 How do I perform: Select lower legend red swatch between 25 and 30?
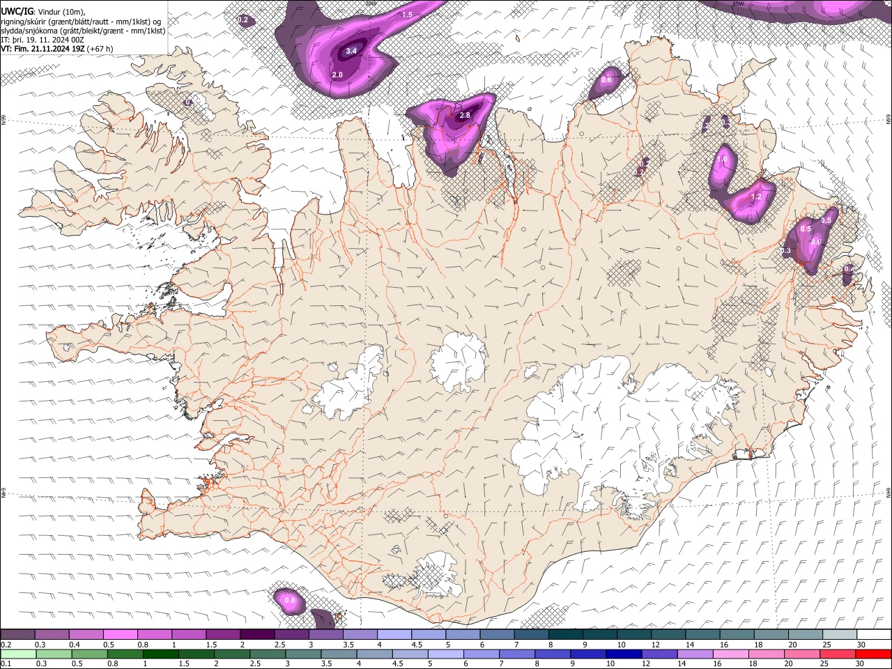[838, 654]
